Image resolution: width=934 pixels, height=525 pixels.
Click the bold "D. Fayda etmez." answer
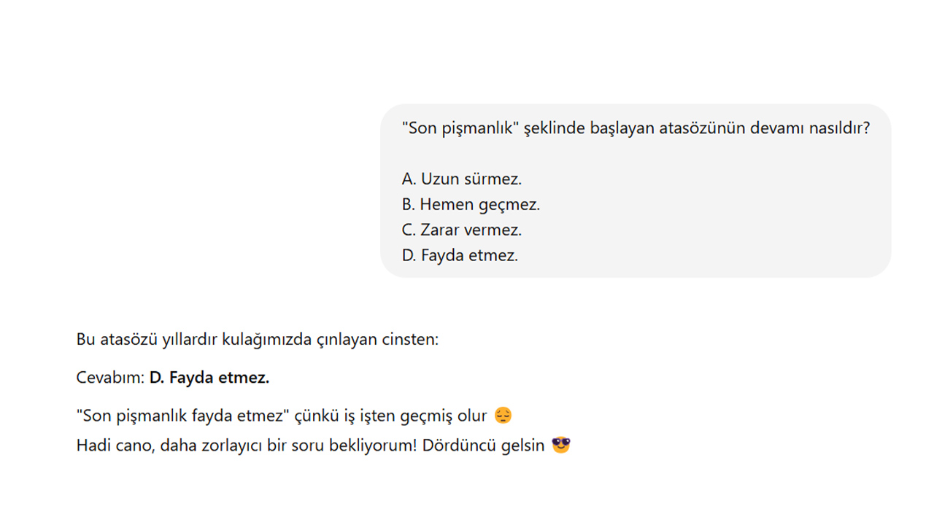point(209,378)
